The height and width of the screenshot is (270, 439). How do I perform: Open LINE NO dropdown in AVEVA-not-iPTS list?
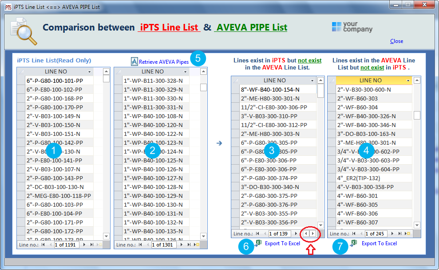408,81
